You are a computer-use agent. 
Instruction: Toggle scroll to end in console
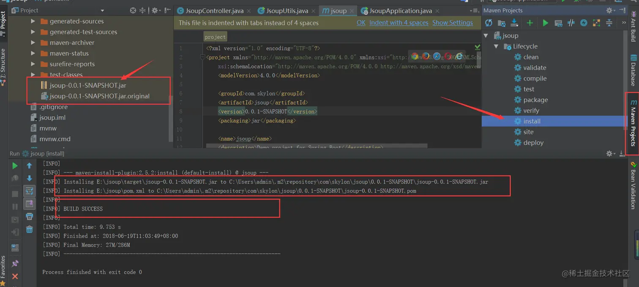30,204
